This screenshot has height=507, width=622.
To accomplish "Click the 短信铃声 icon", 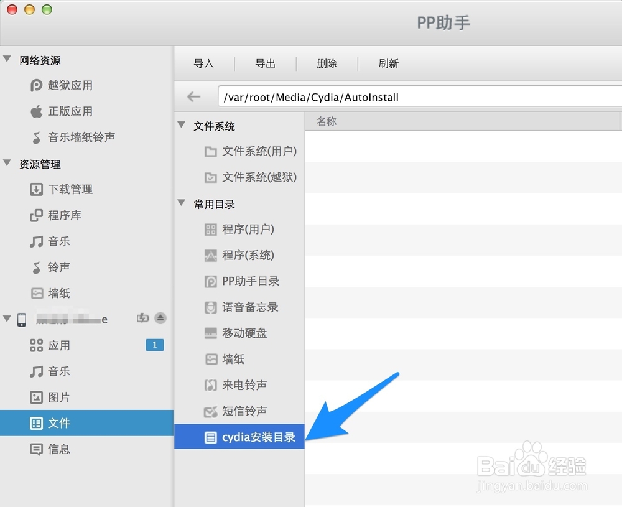I will 211,412.
